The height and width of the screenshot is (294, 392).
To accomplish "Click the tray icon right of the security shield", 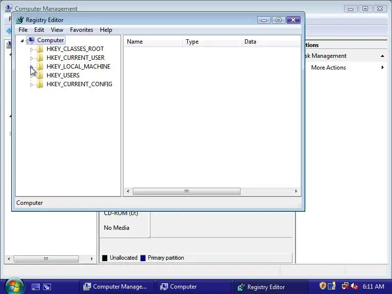I will (x=332, y=286).
